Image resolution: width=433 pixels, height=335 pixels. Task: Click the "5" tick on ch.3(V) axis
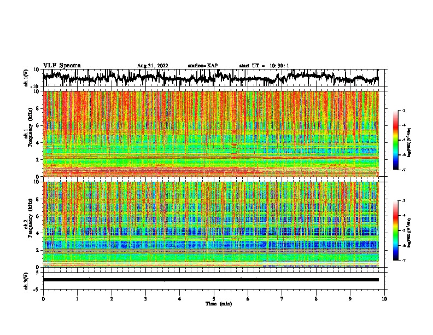pos(38,273)
